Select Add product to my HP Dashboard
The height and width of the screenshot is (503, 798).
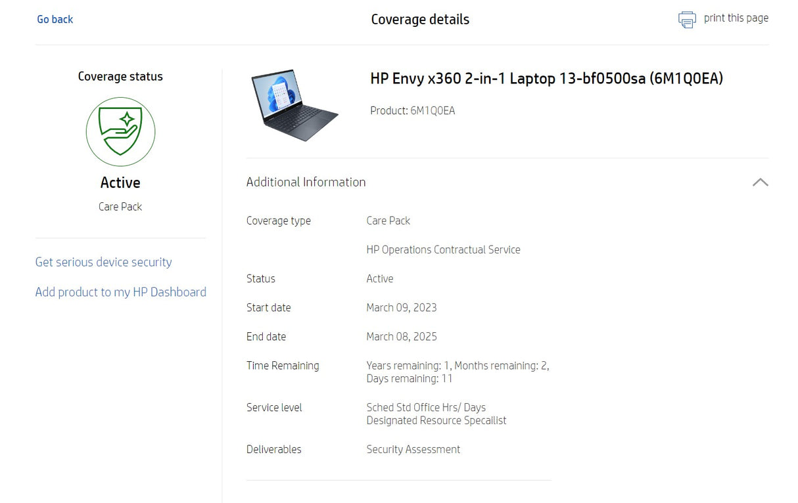(120, 292)
